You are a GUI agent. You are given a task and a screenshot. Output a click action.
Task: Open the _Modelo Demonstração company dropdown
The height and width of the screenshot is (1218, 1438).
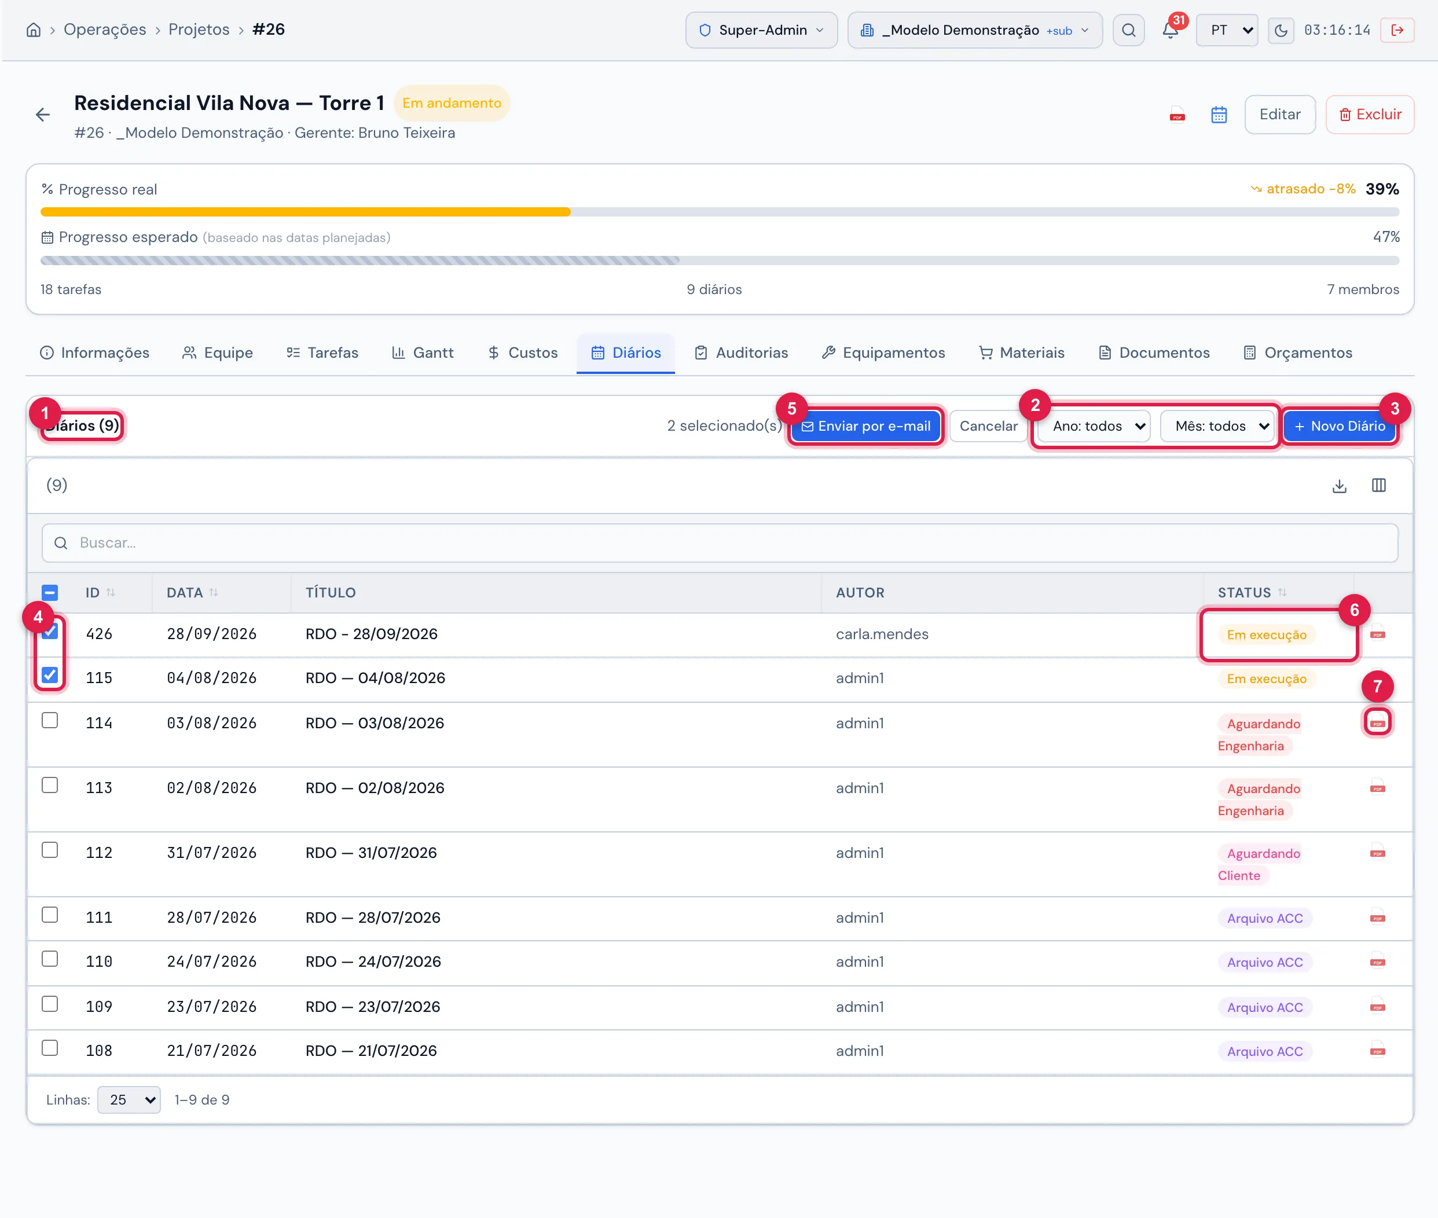coord(975,30)
